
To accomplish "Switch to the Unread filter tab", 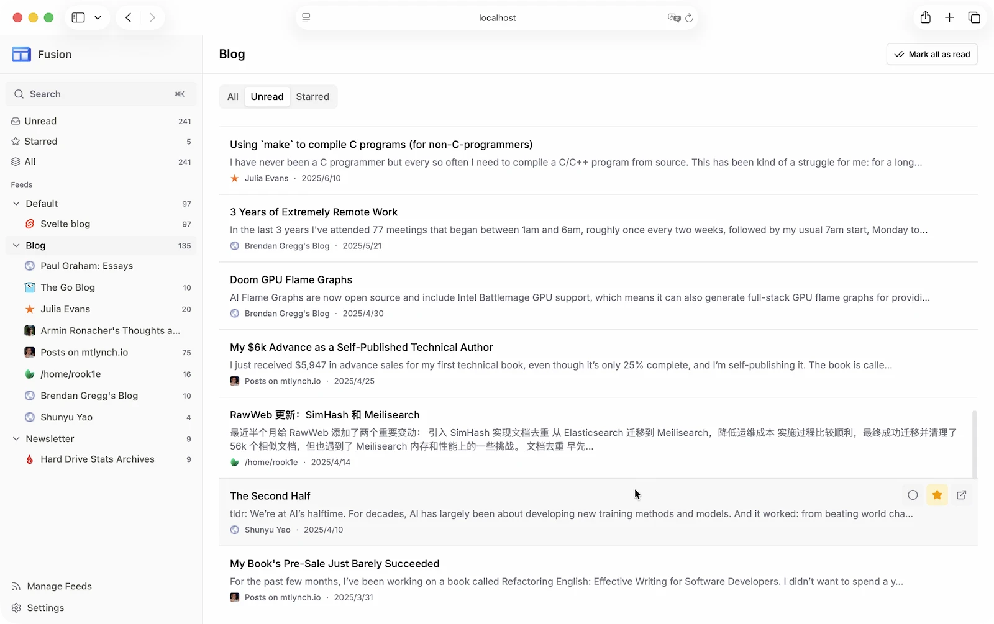I will 267,97.
